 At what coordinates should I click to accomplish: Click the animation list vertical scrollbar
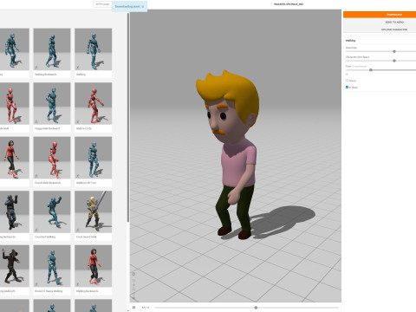[128, 117]
